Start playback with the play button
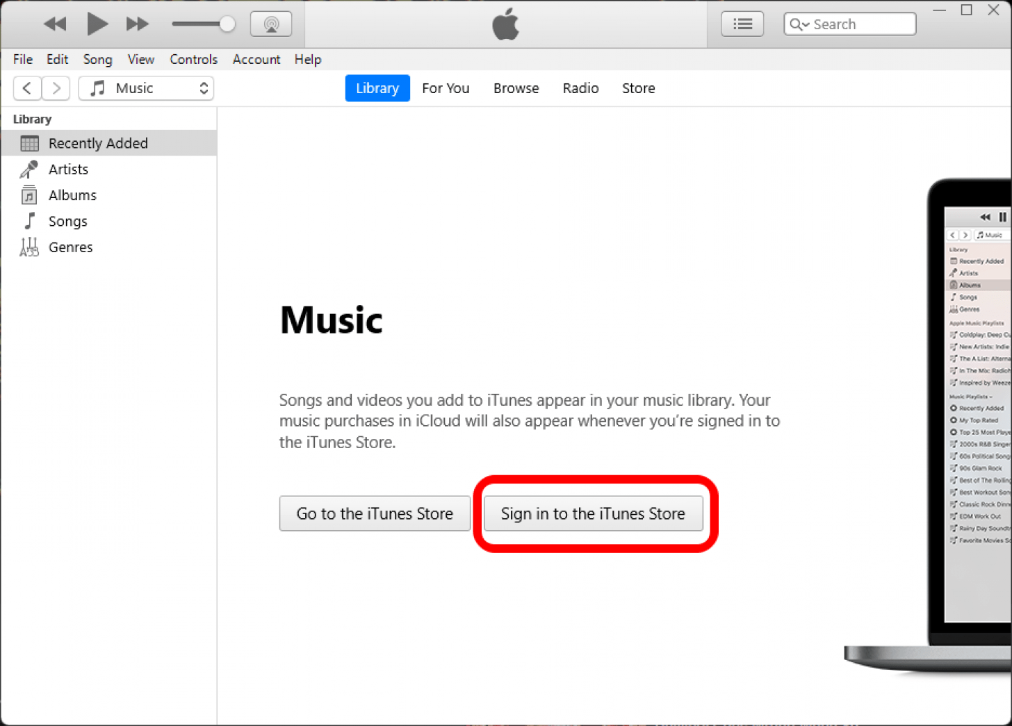1012x726 pixels. [x=97, y=24]
